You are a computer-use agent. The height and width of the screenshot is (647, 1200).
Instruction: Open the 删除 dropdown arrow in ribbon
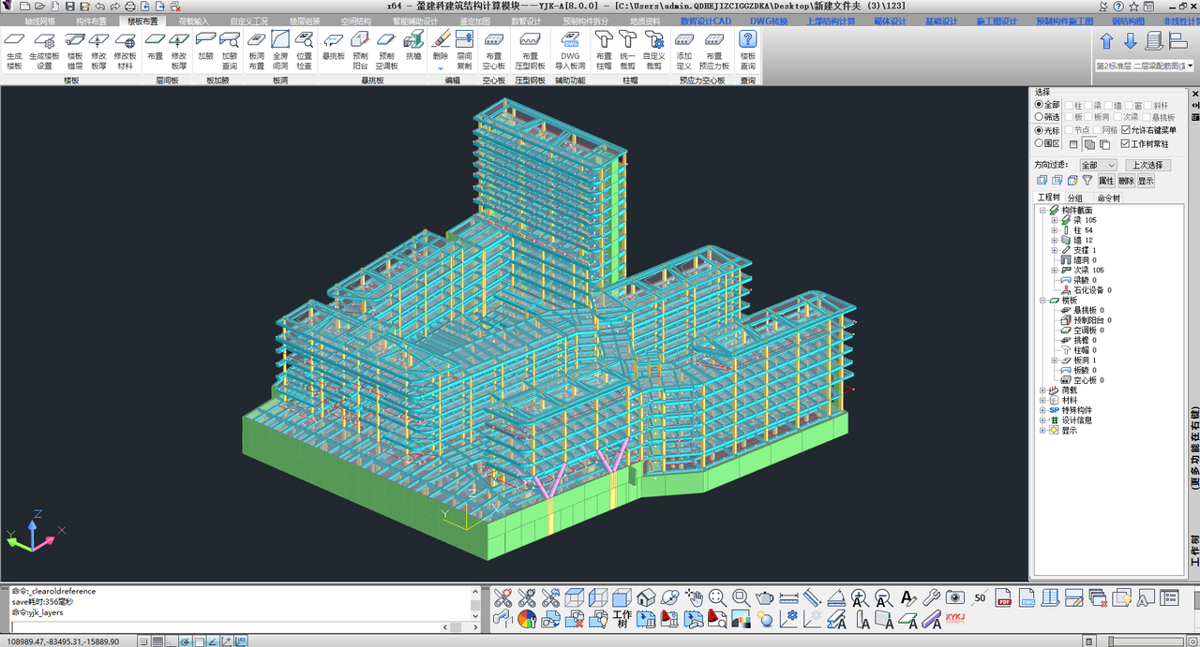tap(442, 68)
